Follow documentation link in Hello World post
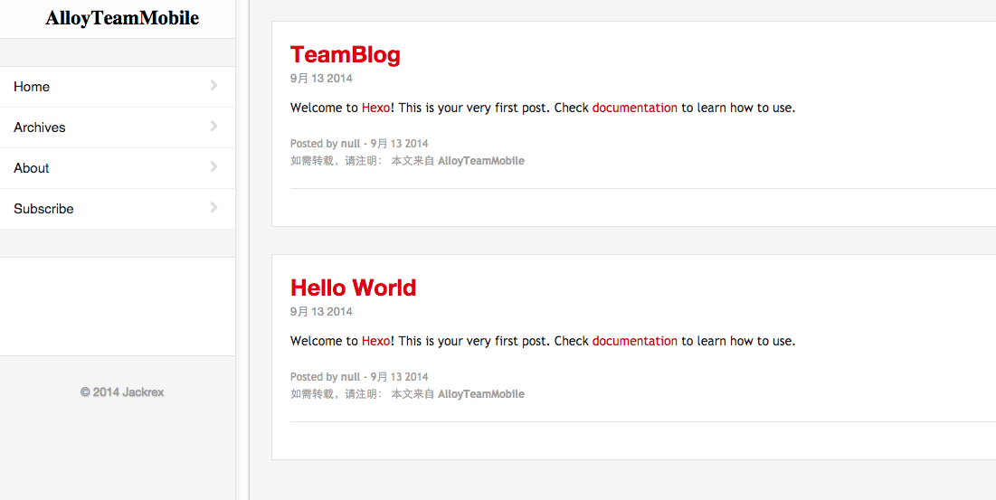This screenshot has height=500, width=996. [x=634, y=342]
